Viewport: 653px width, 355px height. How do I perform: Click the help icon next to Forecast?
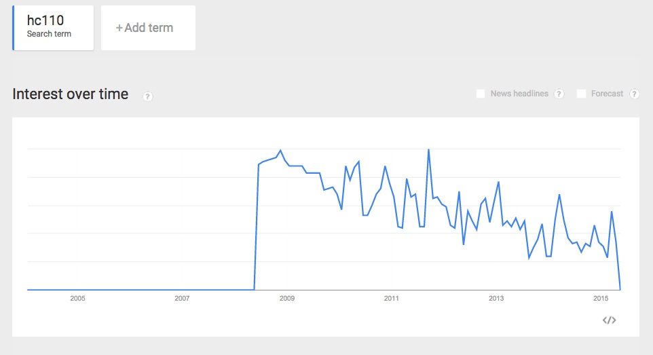[x=635, y=94]
